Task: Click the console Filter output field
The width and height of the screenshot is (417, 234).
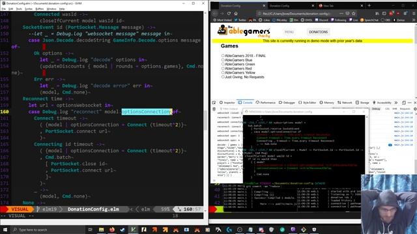Action: tap(231, 109)
